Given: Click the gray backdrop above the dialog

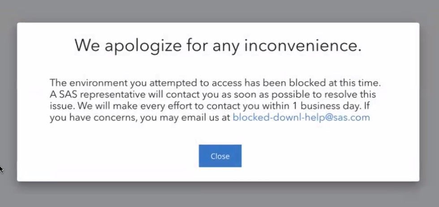Looking at the screenshot, I should (219, 11).
